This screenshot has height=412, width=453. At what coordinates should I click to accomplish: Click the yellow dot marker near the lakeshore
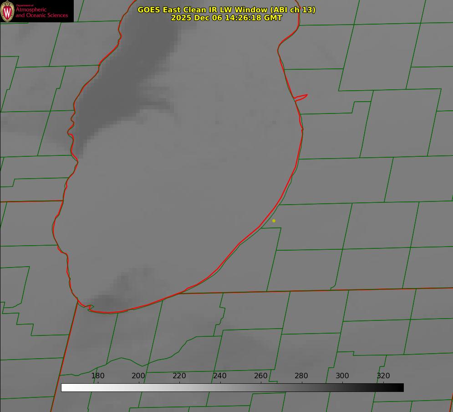pyautogui.click(x=274, y=221)
